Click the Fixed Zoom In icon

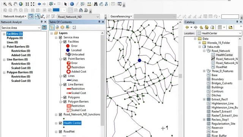click(x=27, y=4)
